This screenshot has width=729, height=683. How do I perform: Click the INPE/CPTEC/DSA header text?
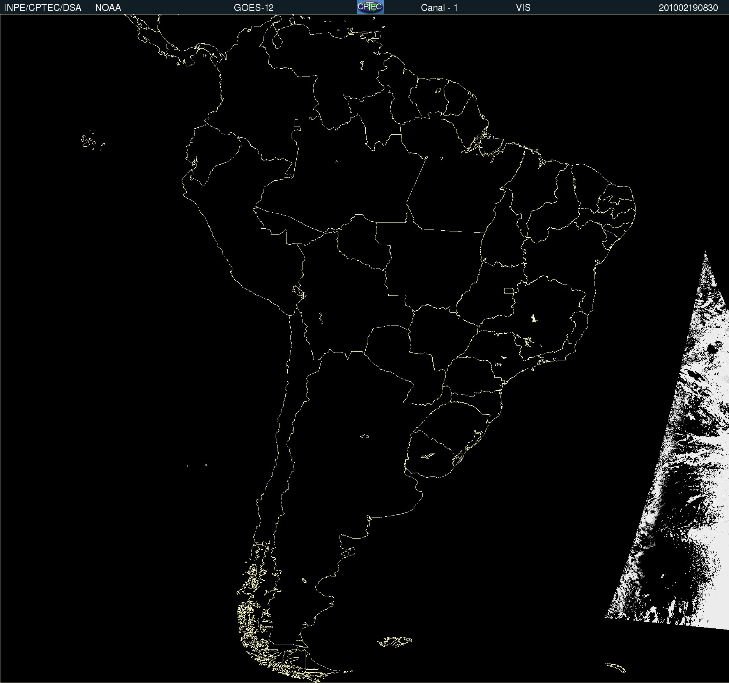click(42, 8)
